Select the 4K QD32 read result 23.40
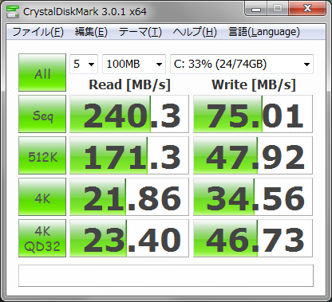Image resolution: width=332 pixels, height=302 pixels. [129, 238]
